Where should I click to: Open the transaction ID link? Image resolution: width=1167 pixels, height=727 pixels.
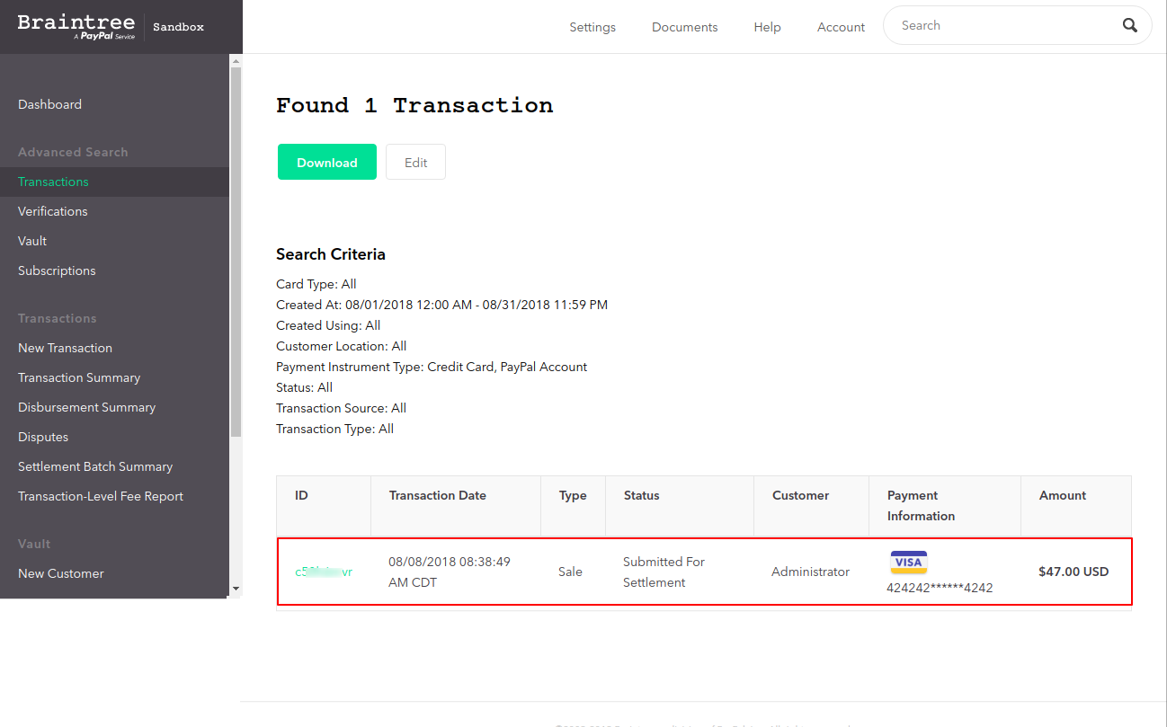(324, 572)
